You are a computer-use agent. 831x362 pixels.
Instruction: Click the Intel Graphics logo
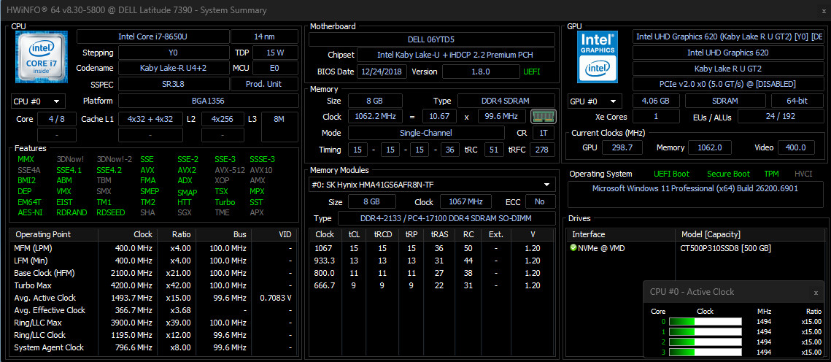(598, 57)
